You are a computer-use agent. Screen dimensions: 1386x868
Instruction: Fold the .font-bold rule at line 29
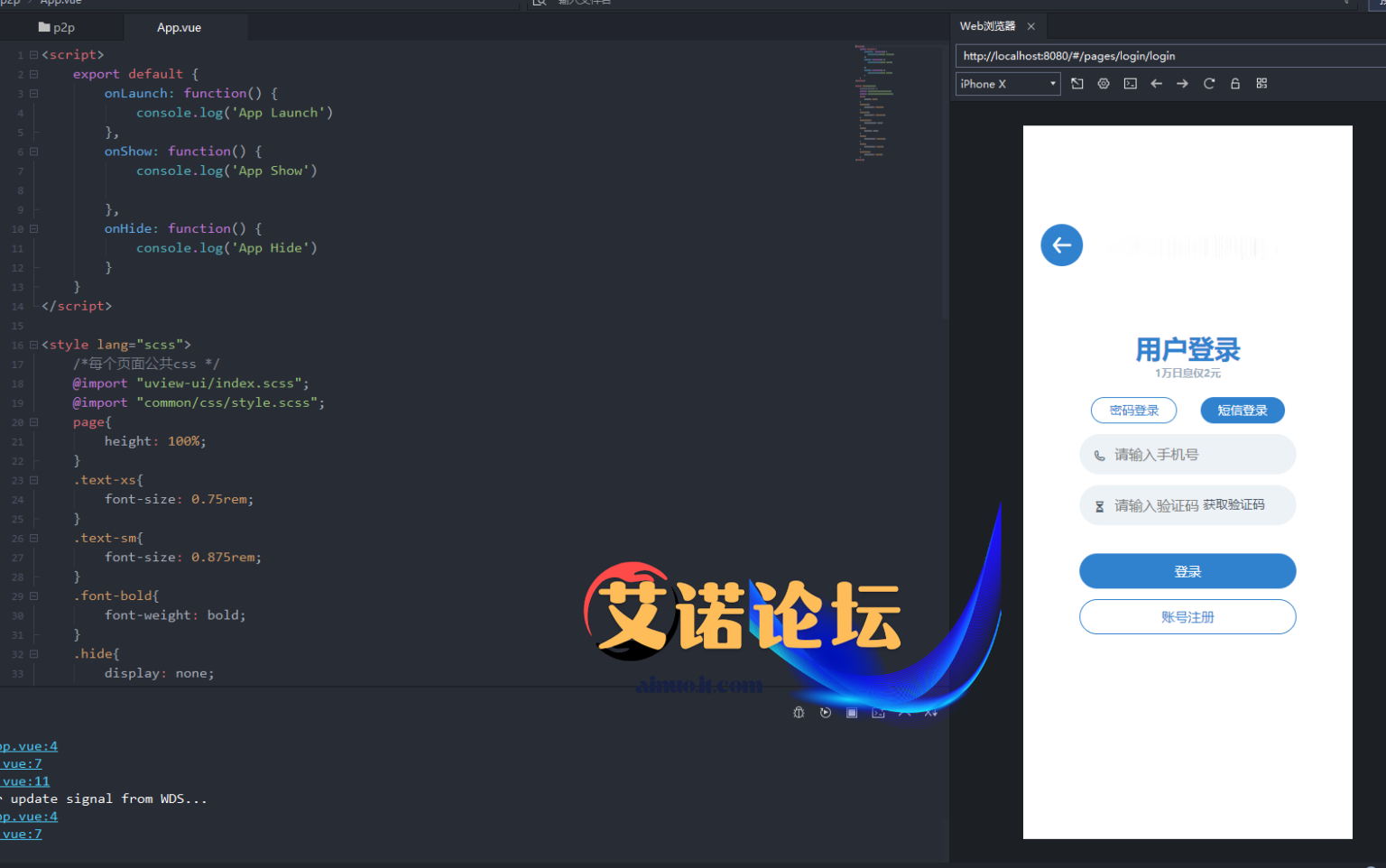pos(33,596)
